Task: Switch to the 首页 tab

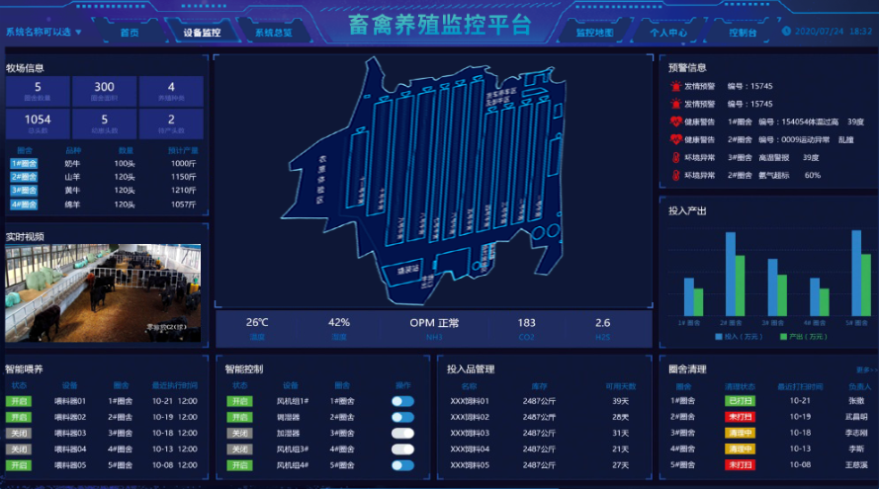Action: coord(130,33)
